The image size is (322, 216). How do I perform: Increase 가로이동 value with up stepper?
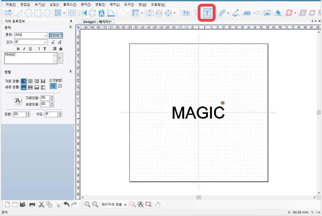52,97
